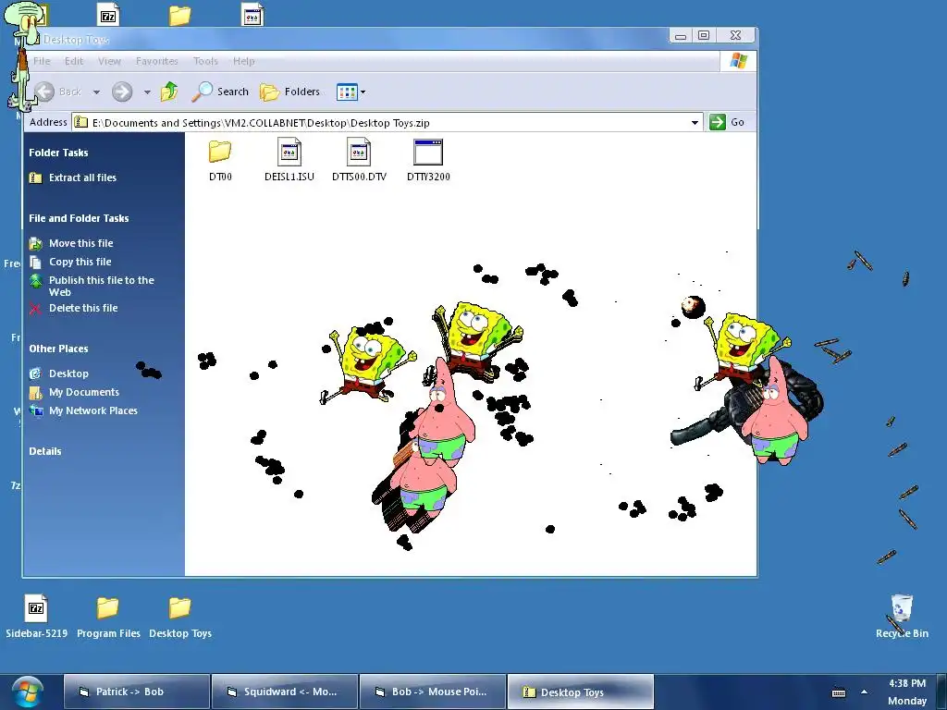Select the Recycle Bin icon
Image resolution: width=947 pixels, height=710 pixels.
pos(902,617)
